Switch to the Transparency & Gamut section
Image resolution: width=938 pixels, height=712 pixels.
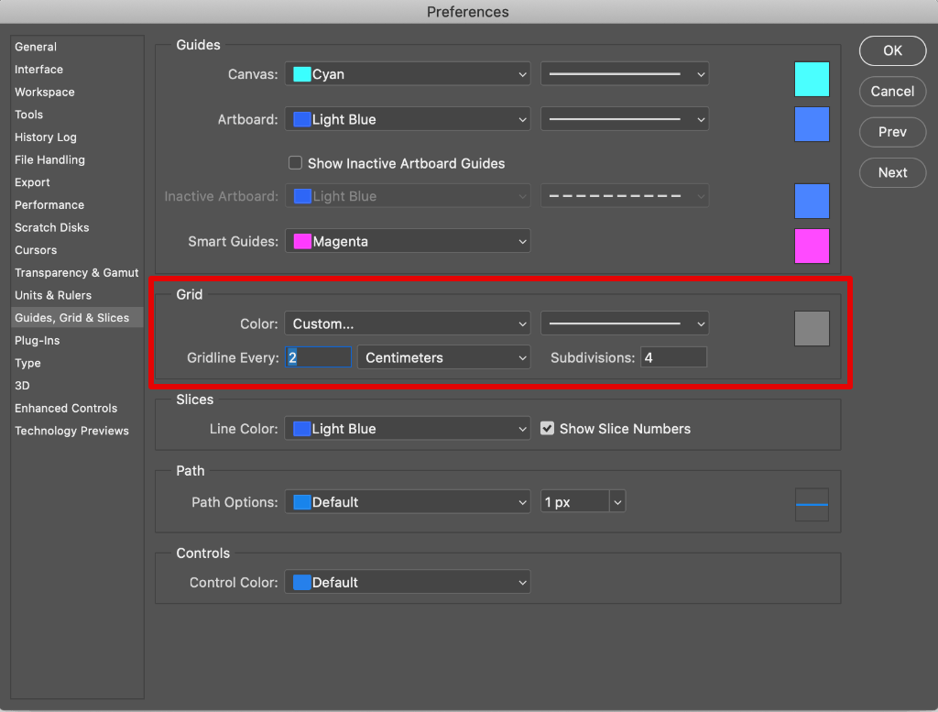[77, 273]
